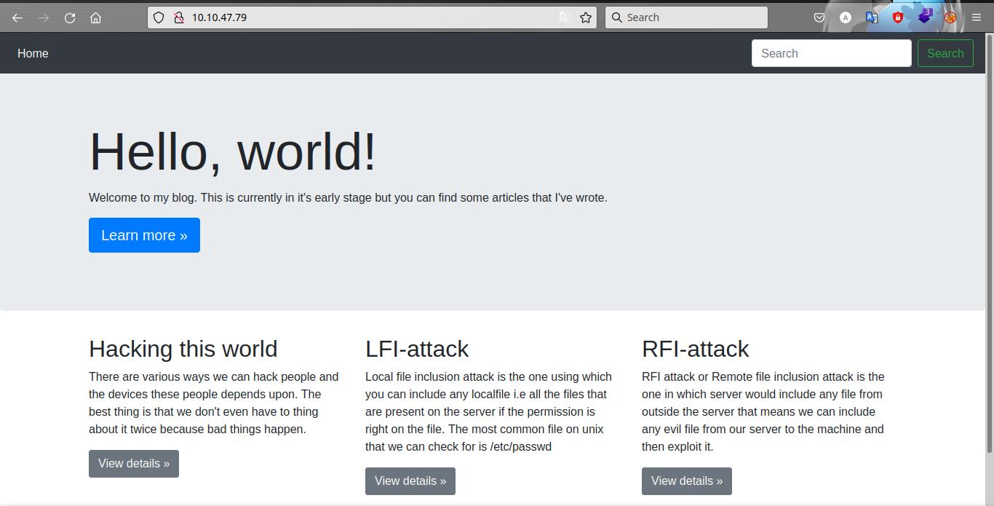Image resolution: width=994 pixels, height=506 pixels.
Task: Open the white circular 'A' account icon
Action: click(x=846, y=17)
